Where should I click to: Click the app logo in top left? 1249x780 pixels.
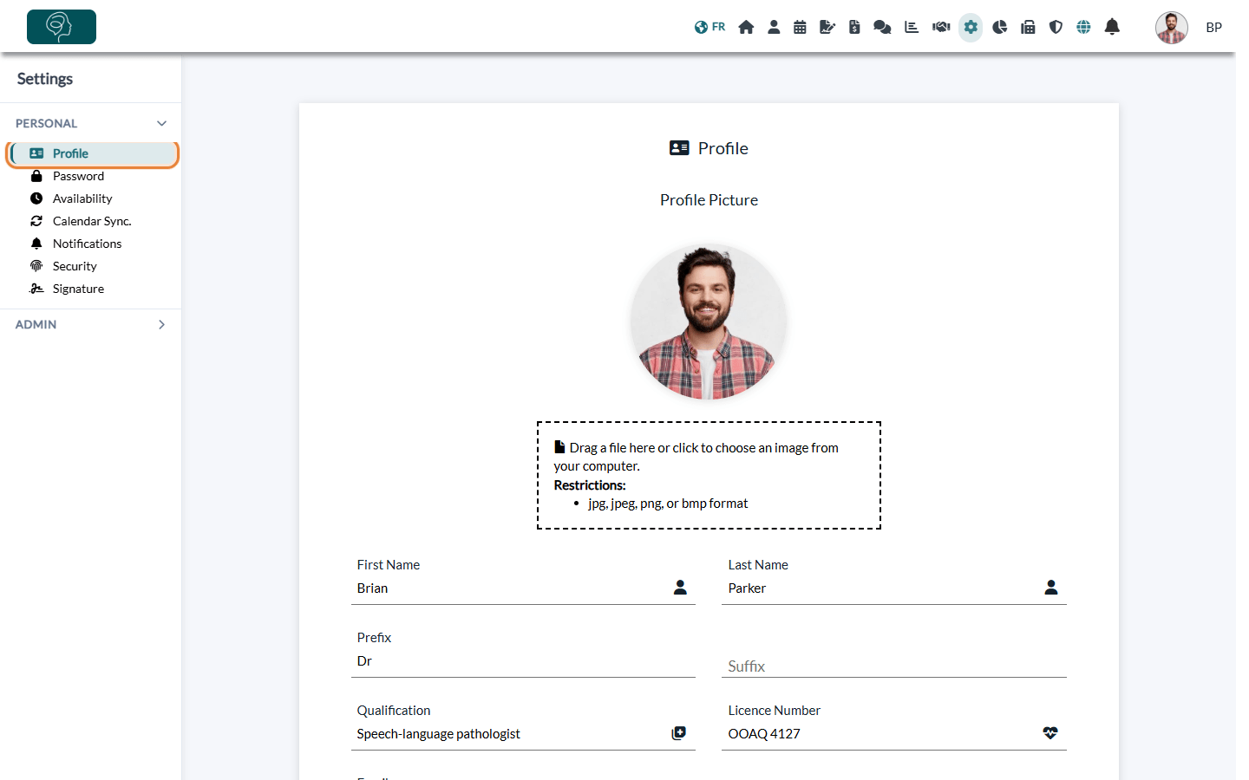pos(62,27)
